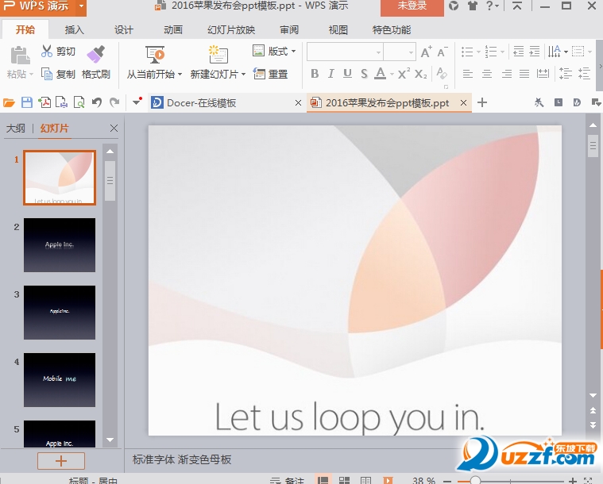Click the Paste (粘贴) clipboard icon
This screenshot has width=603, height=484.
[x=20, y=56]
